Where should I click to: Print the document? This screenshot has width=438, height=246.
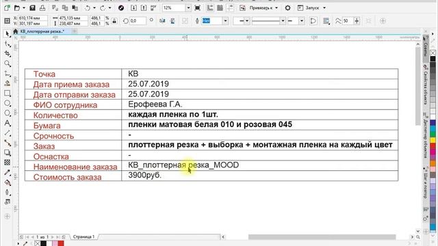[42, 8]
